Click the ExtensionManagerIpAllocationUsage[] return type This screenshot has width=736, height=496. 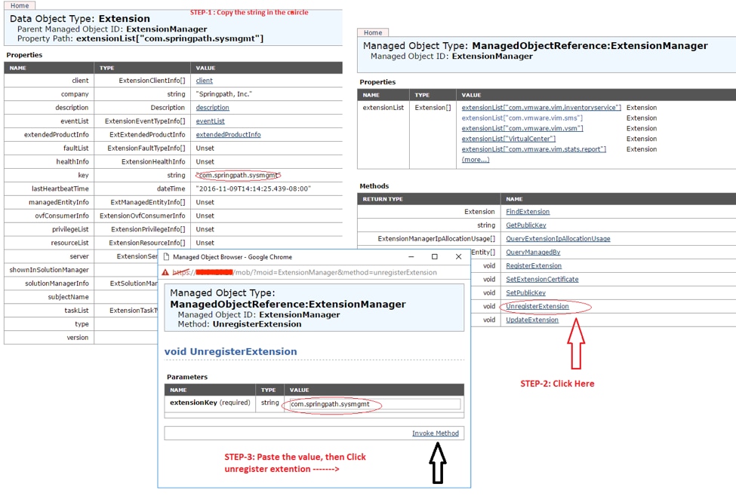pos(436,239)
